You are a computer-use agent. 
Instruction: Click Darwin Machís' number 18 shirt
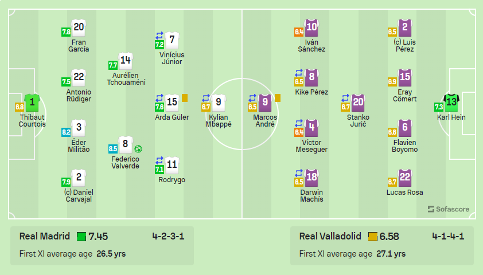tap(311, 178)
